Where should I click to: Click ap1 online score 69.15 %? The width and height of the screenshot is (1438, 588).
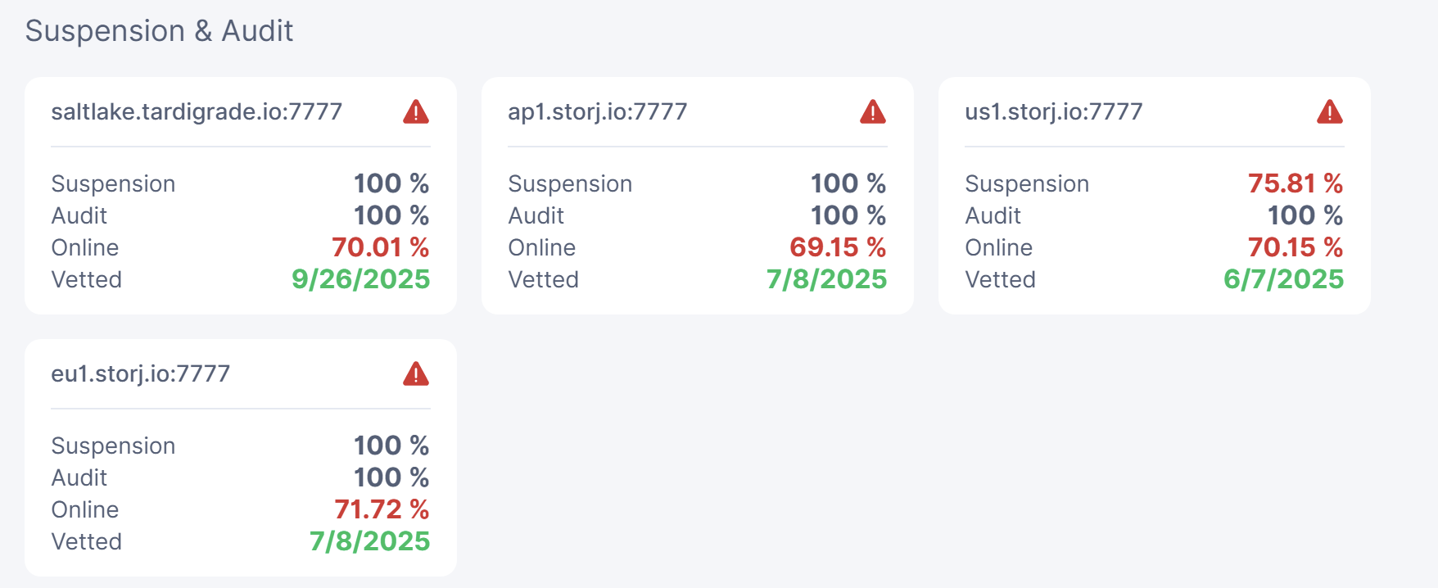(837, 247)
